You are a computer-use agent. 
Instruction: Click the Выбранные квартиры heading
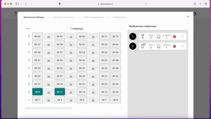(143, 26)
